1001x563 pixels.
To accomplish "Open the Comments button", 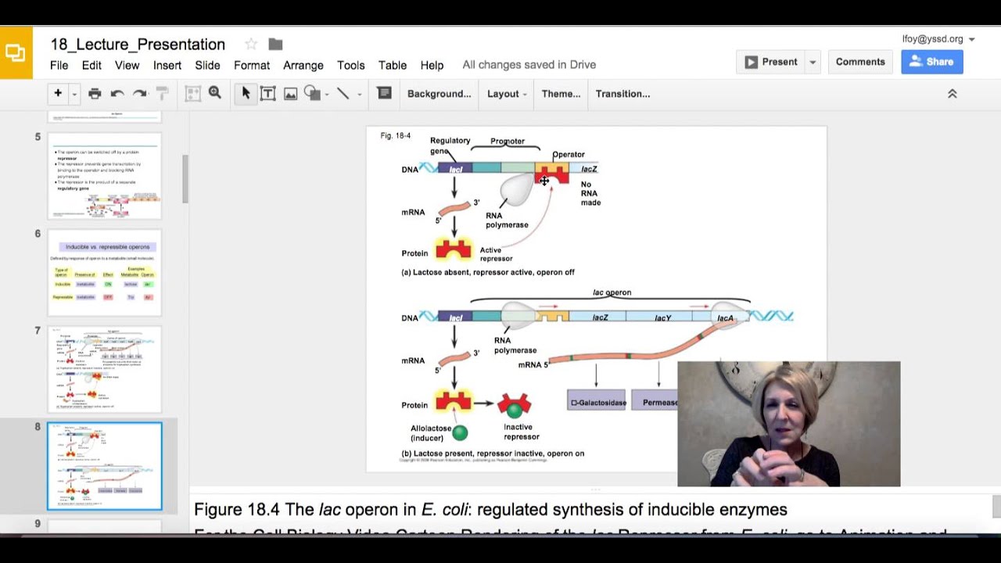I will coord(860,62).
